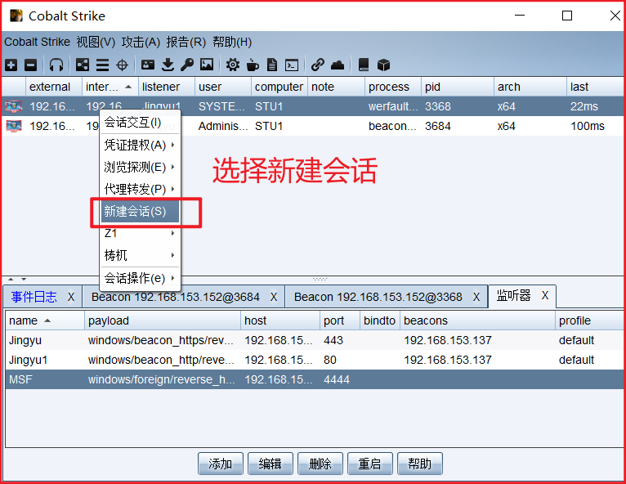Screen dimensions: 626x484
Task: Click the 添加 button
Action: (221, 464)
